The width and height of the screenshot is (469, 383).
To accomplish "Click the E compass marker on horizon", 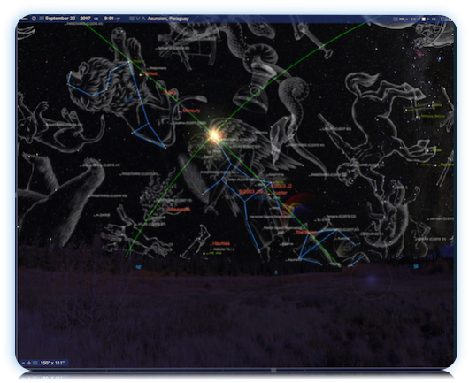I will (x=276, y=272).
